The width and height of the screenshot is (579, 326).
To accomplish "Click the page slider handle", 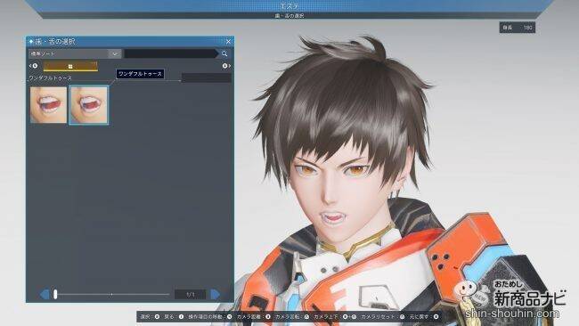I will 55,294.
